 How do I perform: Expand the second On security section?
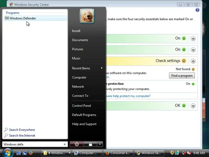coord(193,50)
